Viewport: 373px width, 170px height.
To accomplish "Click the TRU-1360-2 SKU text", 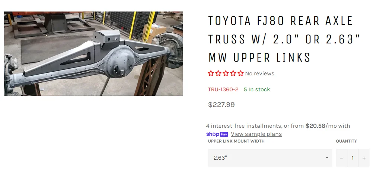I will pos(223,89).
